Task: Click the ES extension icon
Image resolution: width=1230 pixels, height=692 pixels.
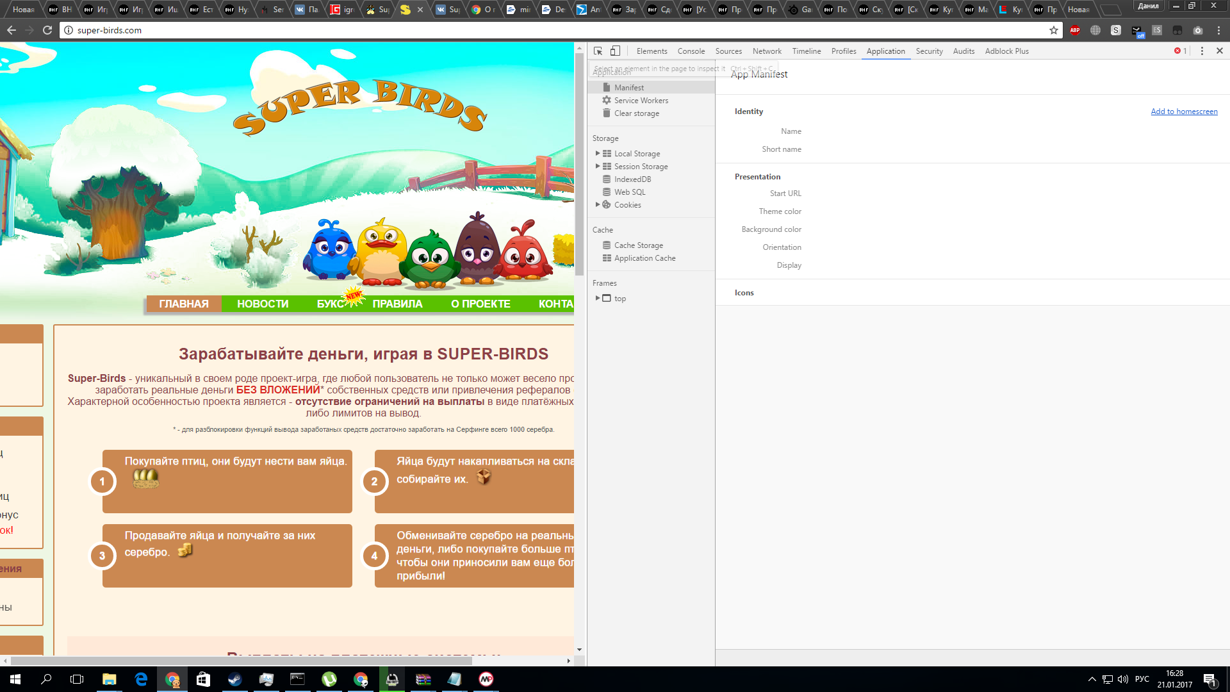Action: [1157, 30]
